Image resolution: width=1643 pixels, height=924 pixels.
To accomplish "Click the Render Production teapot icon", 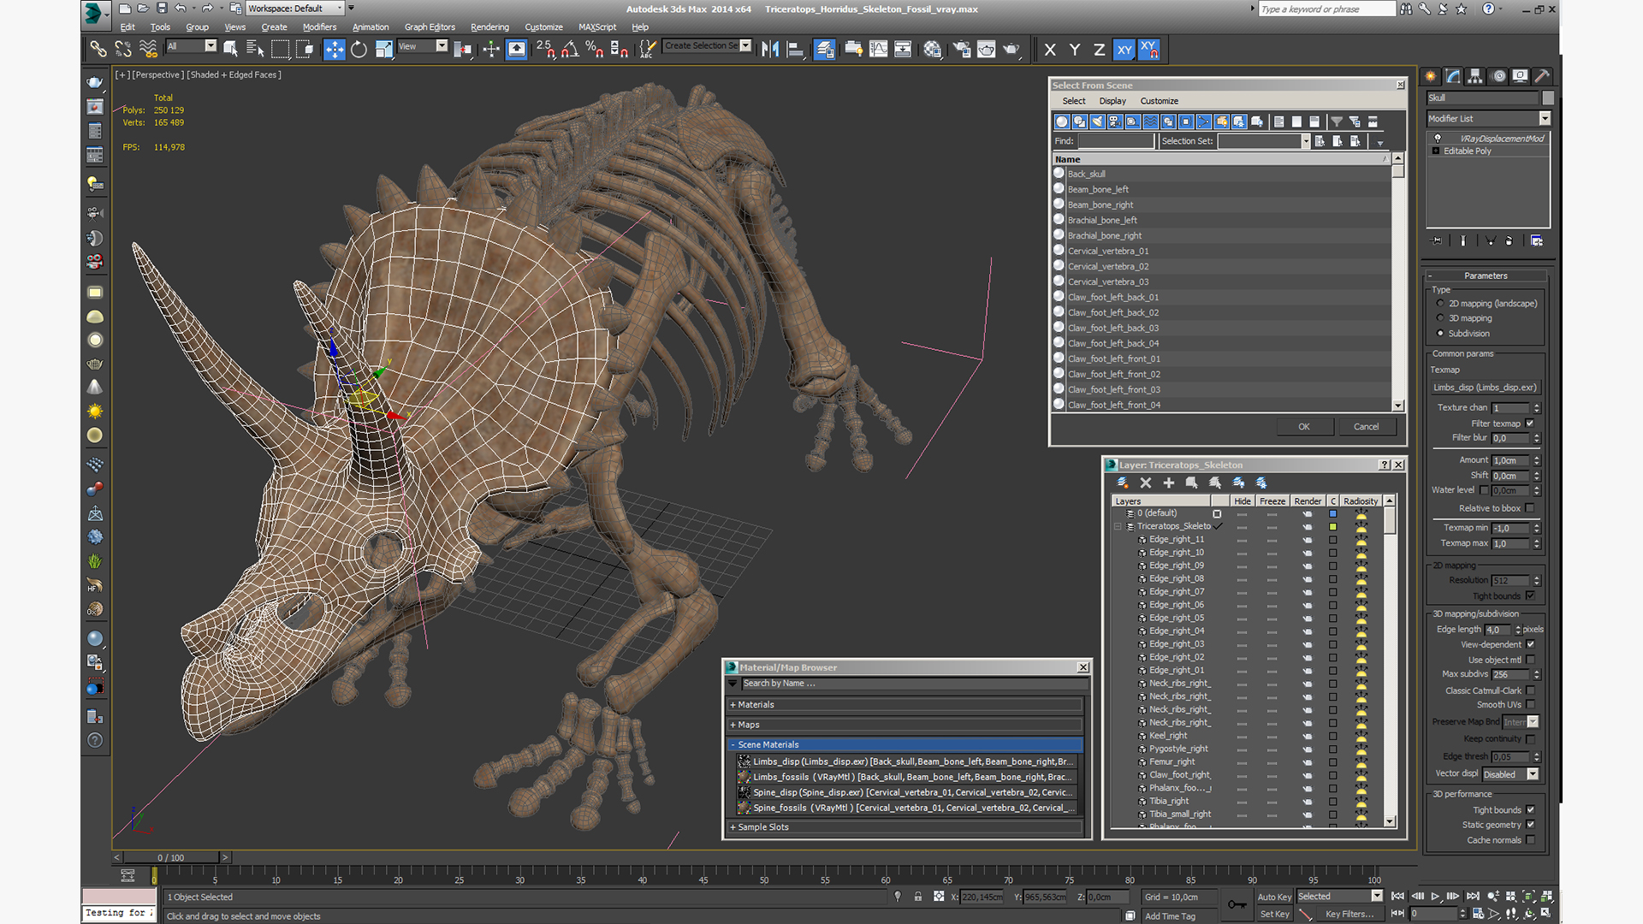I will (1011, 49).
